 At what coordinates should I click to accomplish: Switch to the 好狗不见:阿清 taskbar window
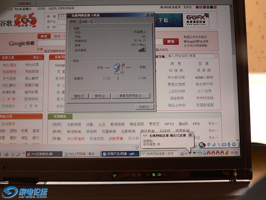click(x=120, y=154)
